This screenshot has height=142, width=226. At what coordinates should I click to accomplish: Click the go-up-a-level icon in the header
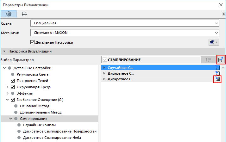click(x=220, y=59)
